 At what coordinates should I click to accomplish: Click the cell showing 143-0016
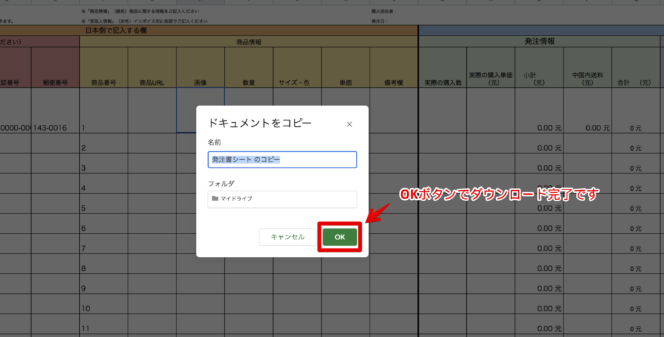55,111
